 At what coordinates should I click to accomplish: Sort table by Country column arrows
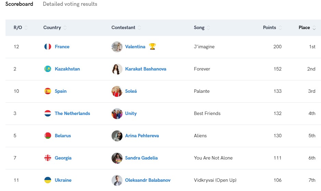click(x=65, y=28)
